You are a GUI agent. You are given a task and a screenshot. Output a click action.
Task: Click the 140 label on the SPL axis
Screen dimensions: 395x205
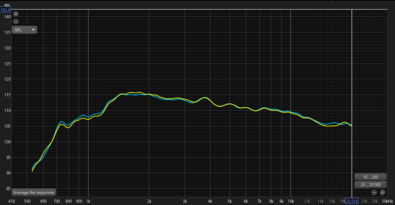pyautogui.click(x=8, y=17)
